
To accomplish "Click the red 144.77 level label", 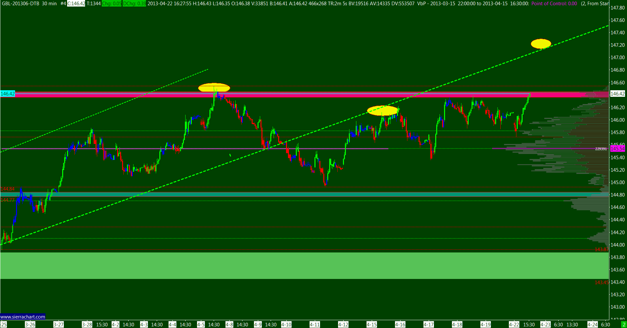I will point(8,200).
